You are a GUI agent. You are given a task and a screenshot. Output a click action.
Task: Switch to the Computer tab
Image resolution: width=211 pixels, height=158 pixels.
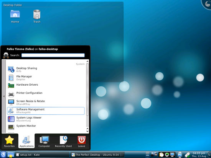pos(44,141)
